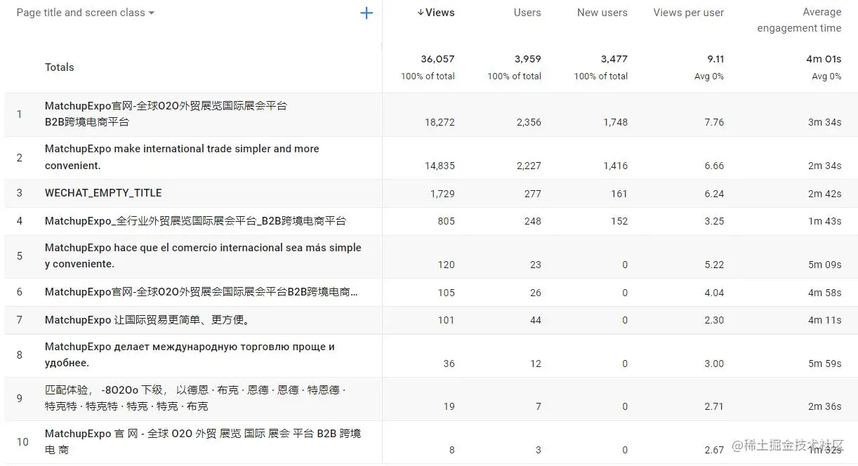Click users value 44
858x466 pixels.
point(536,320)
